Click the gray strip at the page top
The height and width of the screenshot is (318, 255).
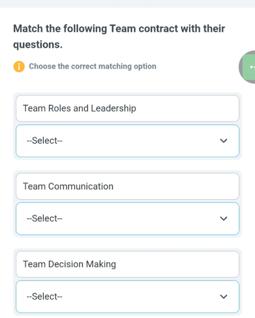click(x=128, y=4)
